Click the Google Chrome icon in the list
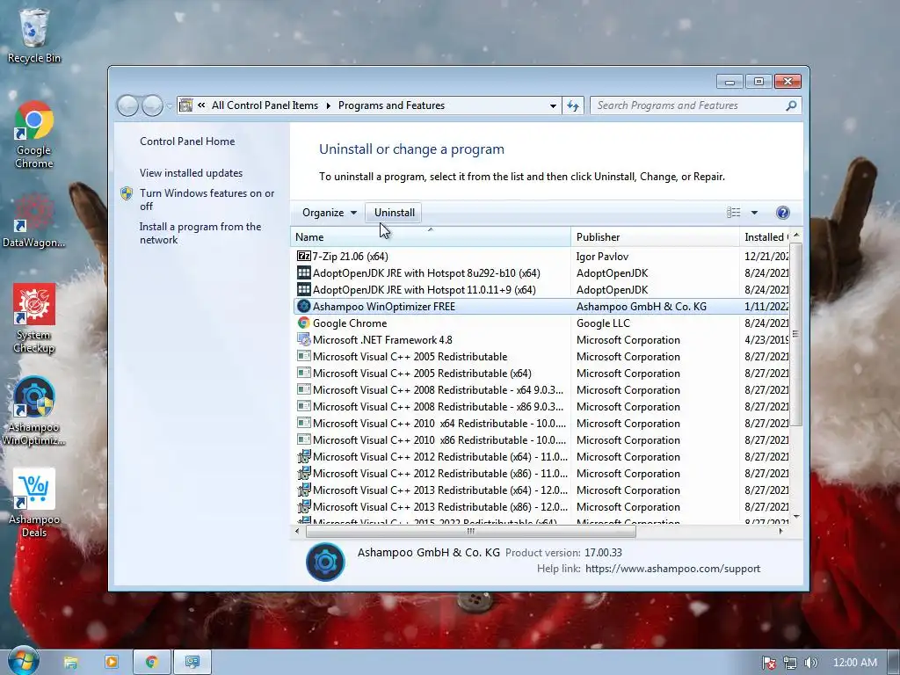This screenshot has height=675, width=900. point(303,323)
